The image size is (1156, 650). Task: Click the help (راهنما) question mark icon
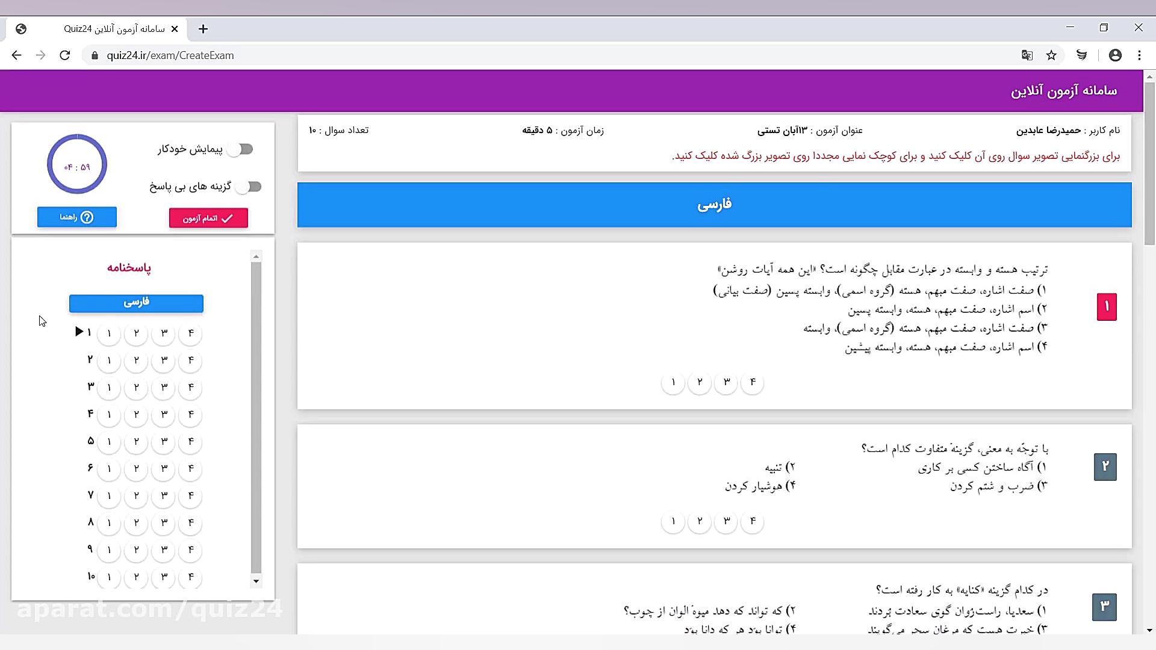[88, 217]
